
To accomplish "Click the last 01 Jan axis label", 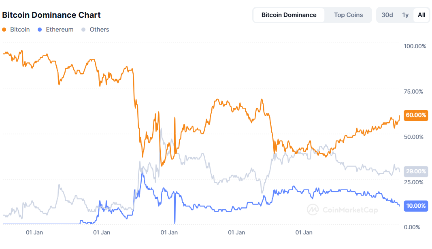I will click(304, 233).
